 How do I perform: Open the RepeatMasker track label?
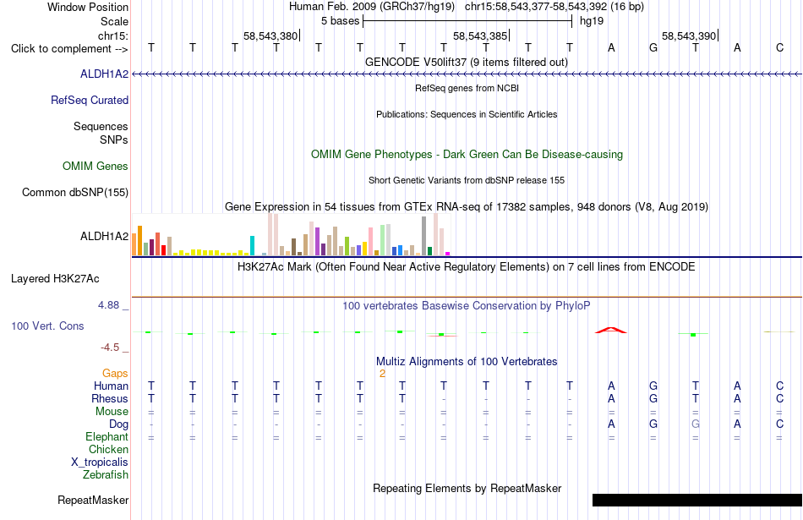point(93,500)
